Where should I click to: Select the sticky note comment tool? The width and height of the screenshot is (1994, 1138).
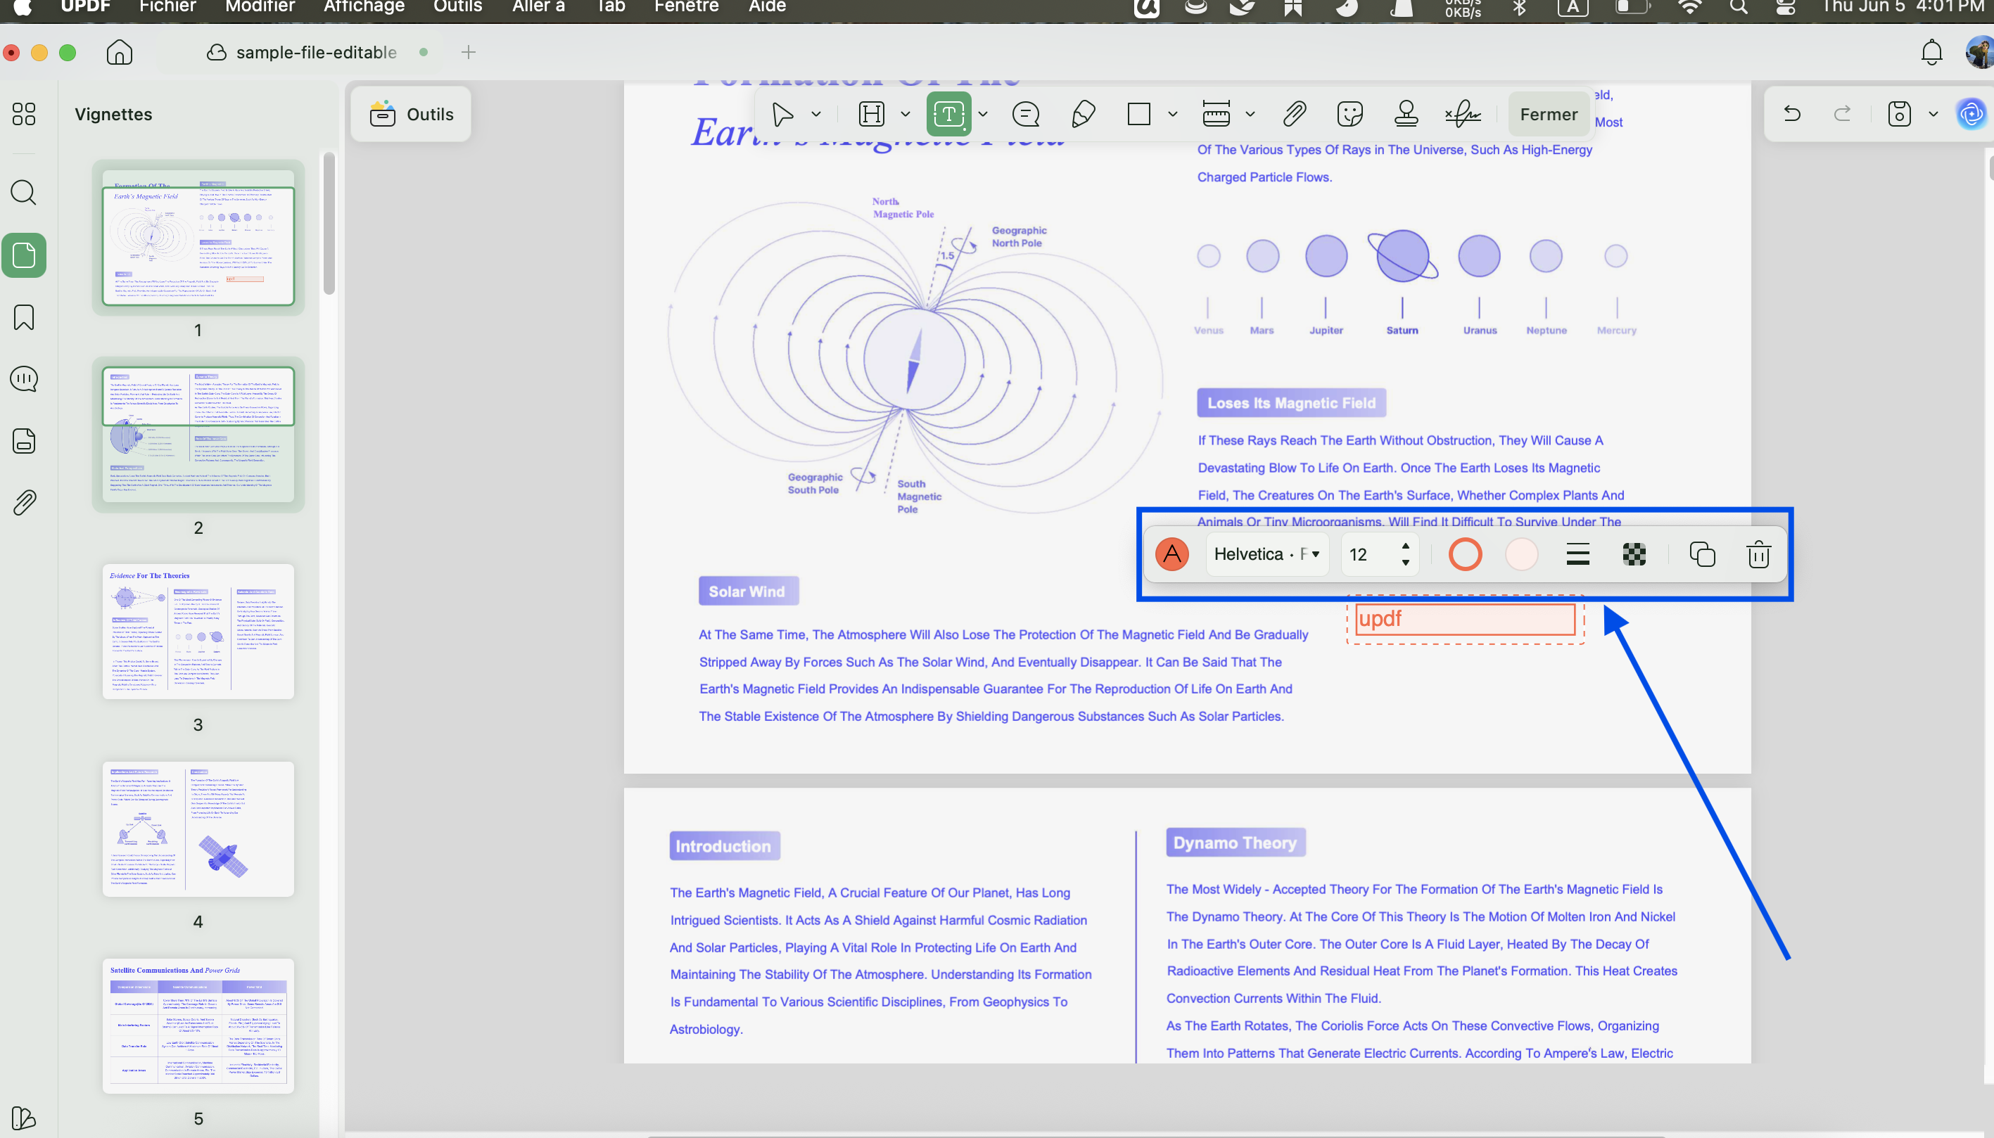1026,114
